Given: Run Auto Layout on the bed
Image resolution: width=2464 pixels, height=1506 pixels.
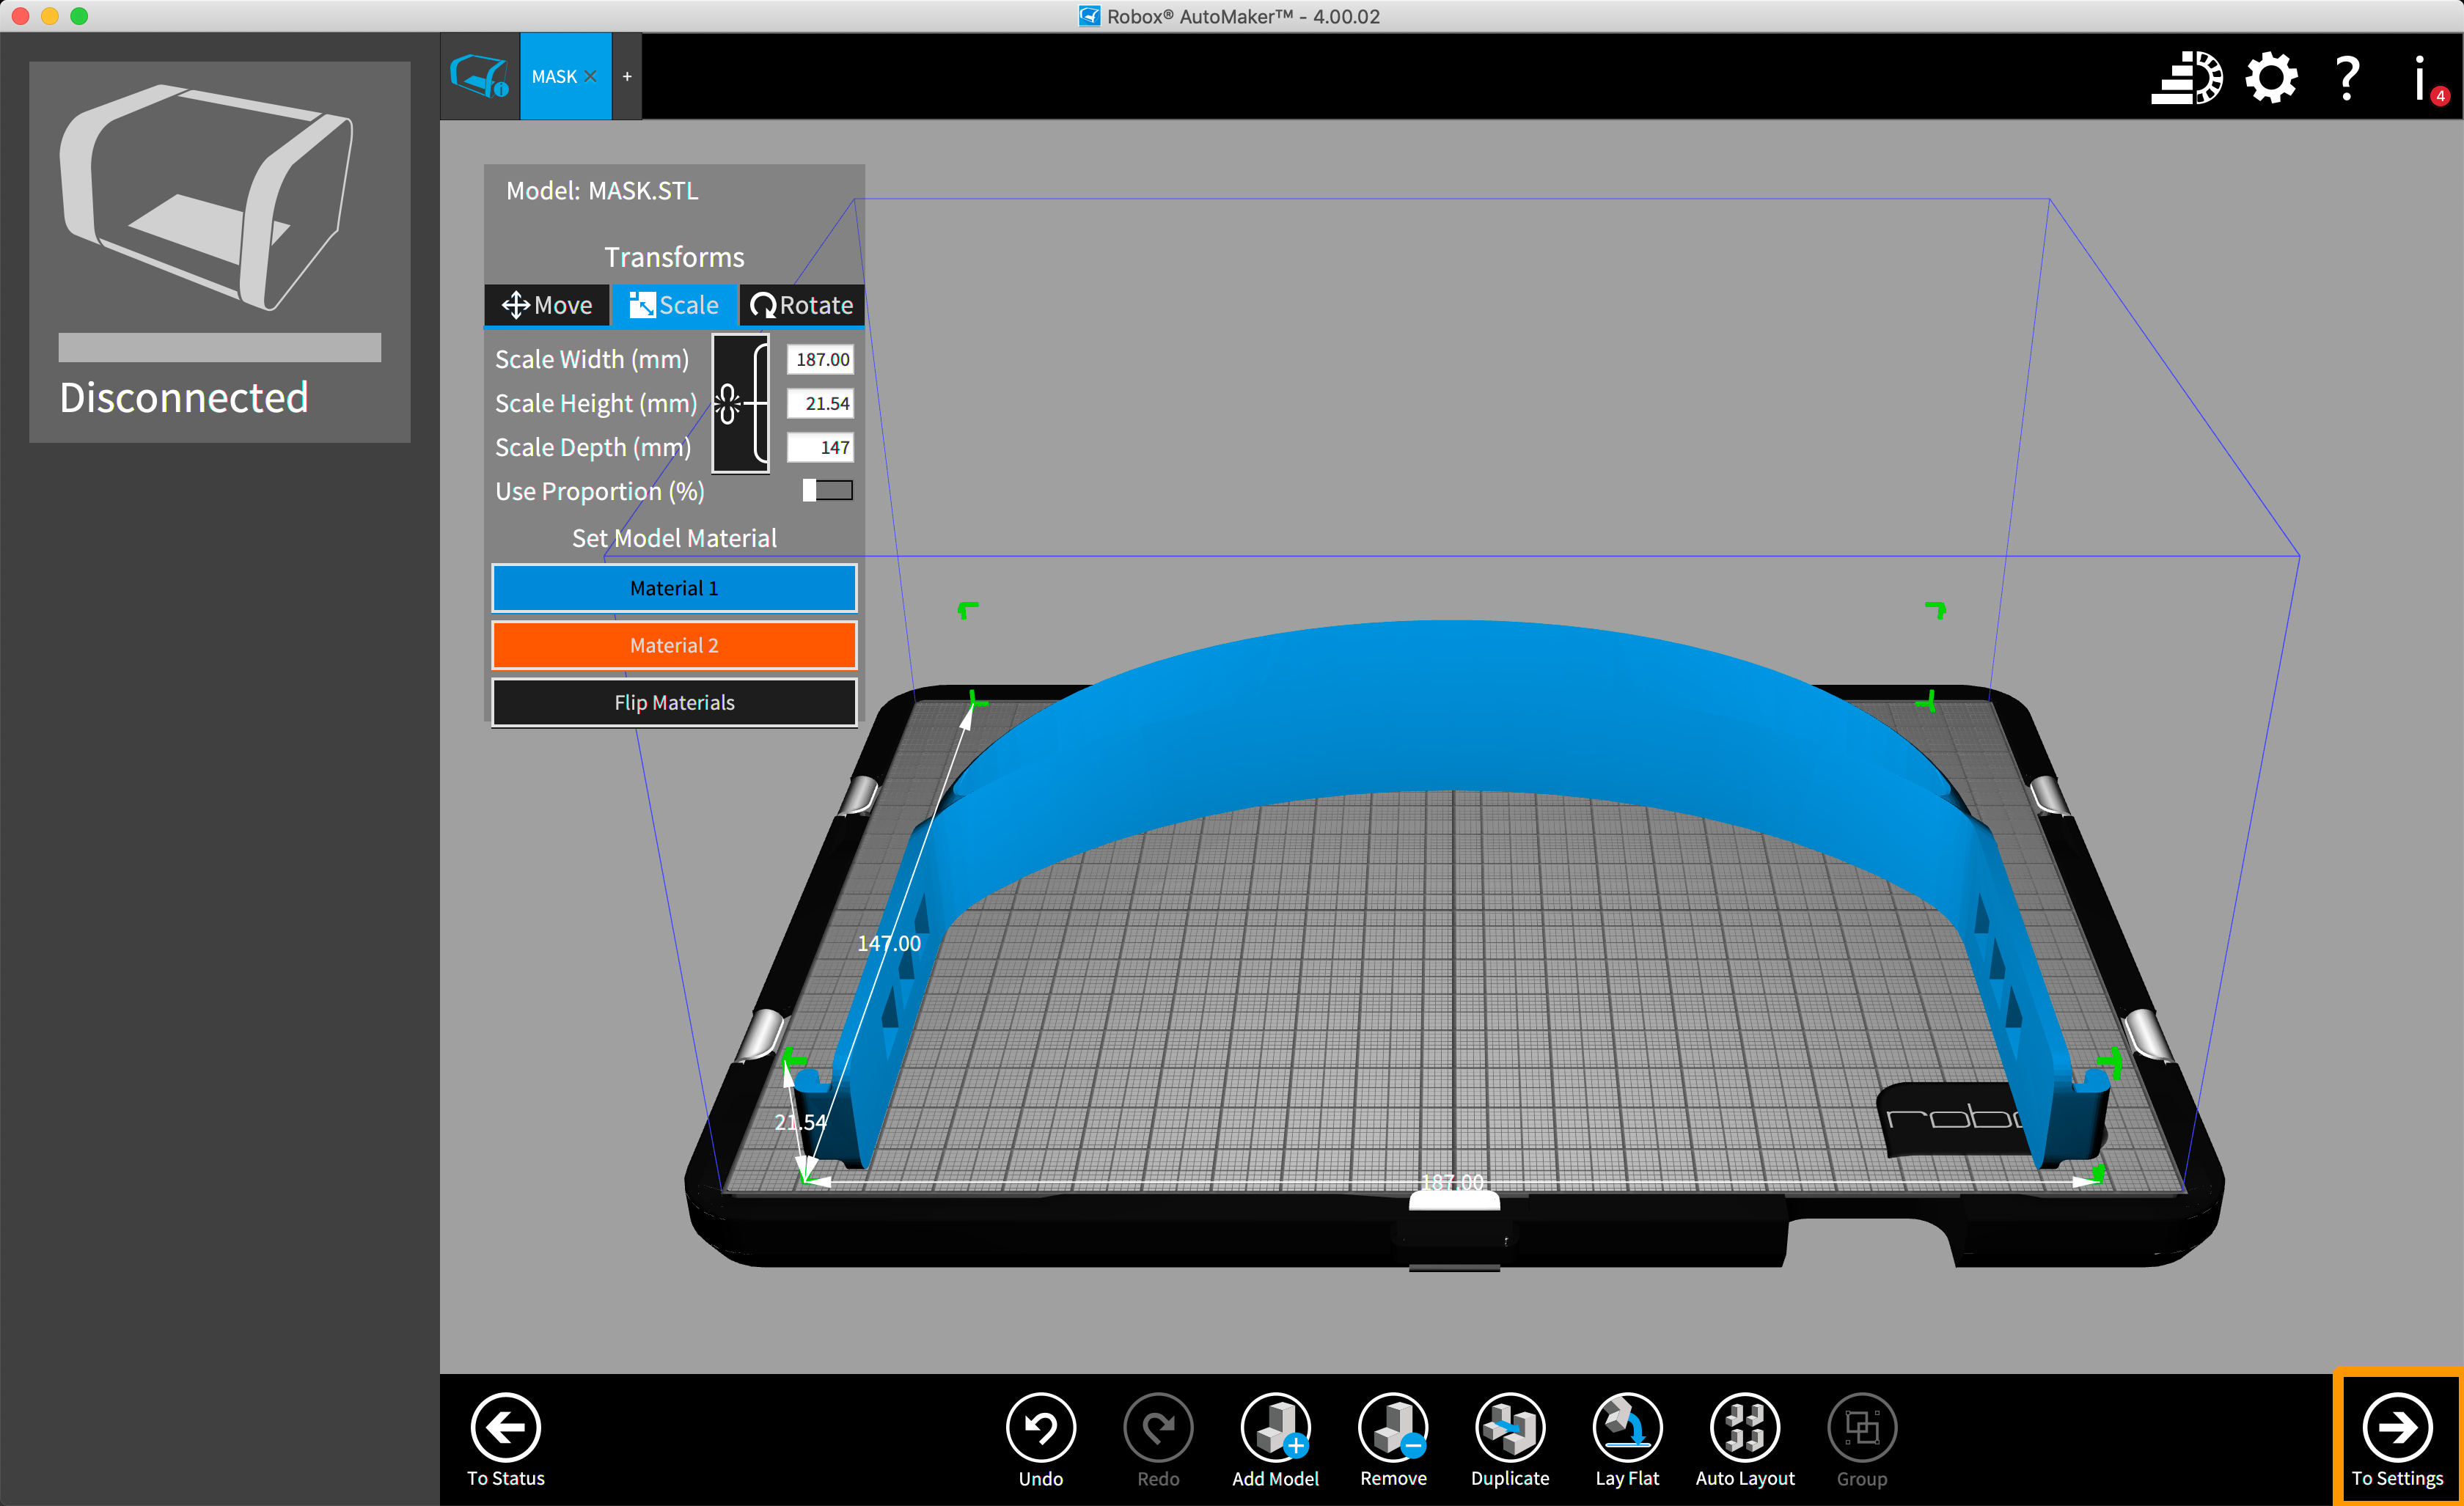Looking at the screenshot, I should 1744,1428.
